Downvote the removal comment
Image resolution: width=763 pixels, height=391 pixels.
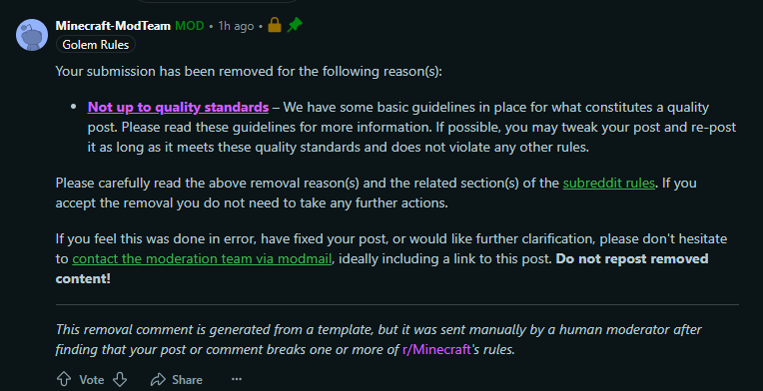pos(120,379)
